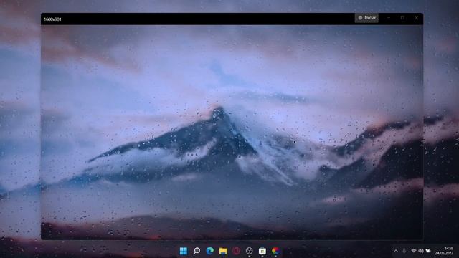The image size is (459, 258).
Task: Open the volume control in tray
Action: [x=421, y=251]
